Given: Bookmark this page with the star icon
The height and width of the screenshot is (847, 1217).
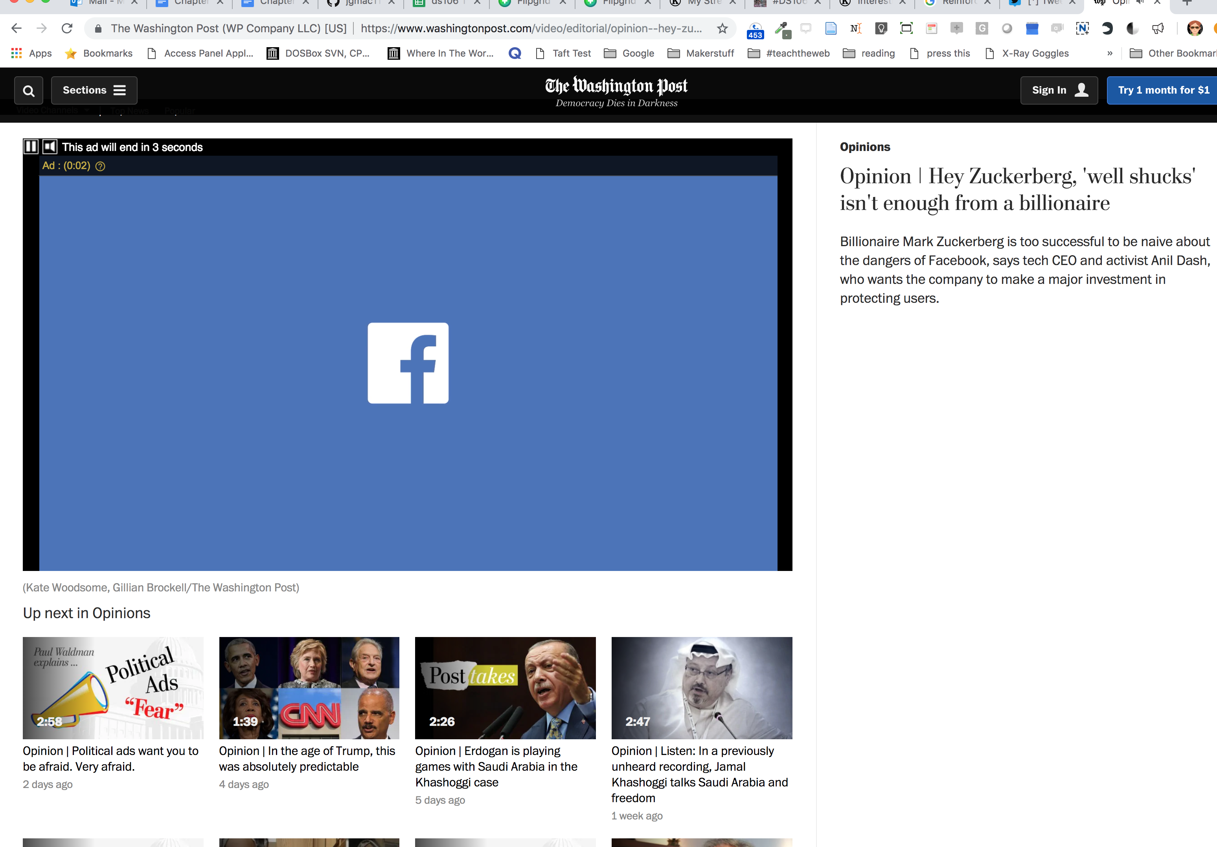Looking at the screenshot, I should [x=722, y=28].
